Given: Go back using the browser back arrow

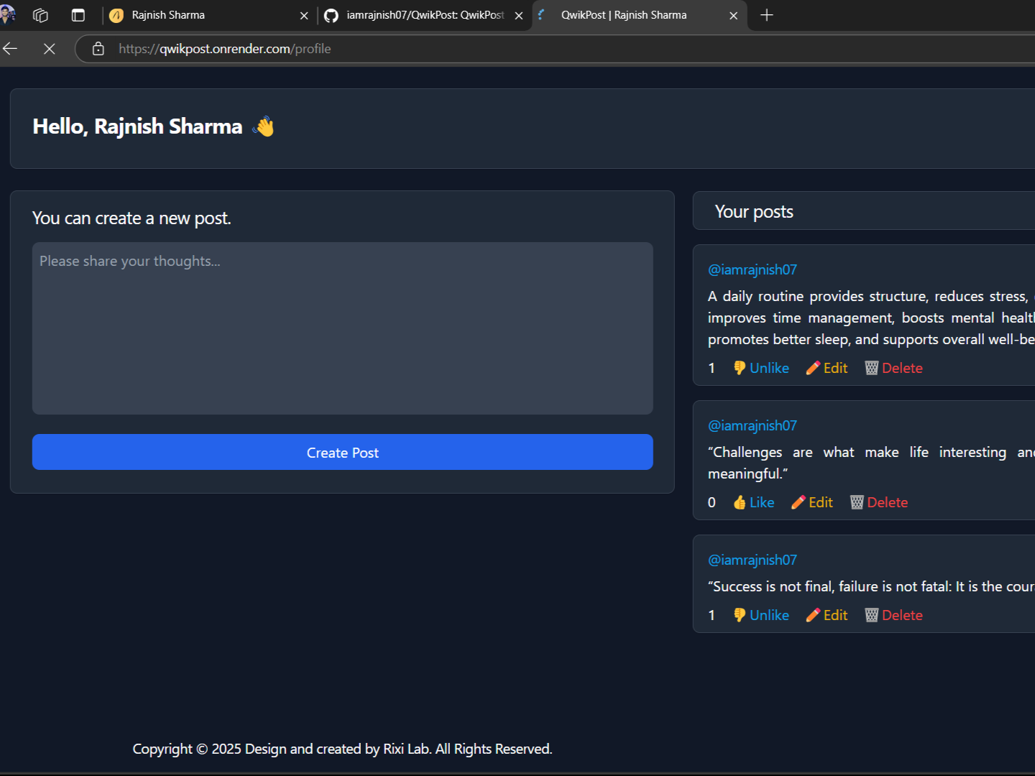Looking at the screenshot, I should tap(11, 49).
